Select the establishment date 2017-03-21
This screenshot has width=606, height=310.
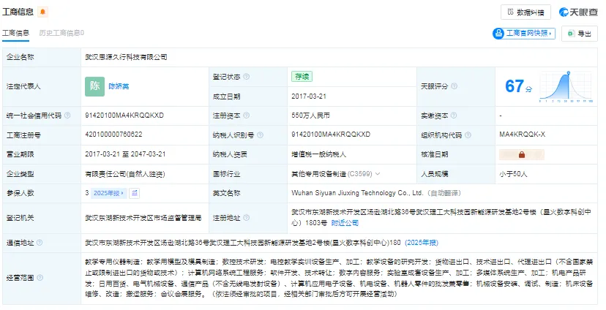(309, 97)
